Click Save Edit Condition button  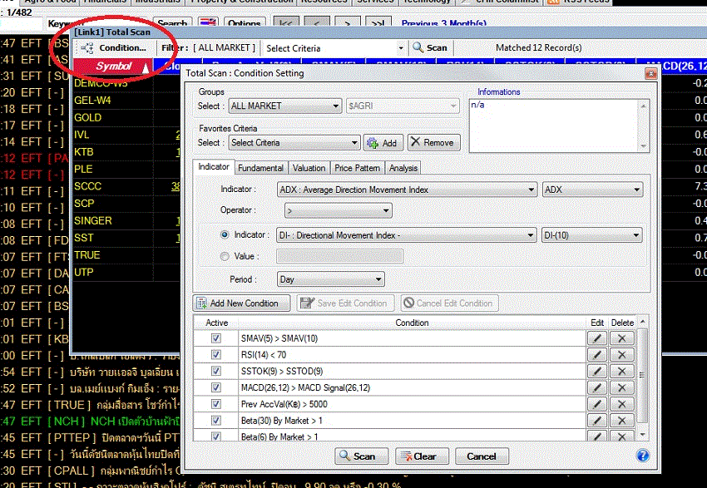click(x=345, y=303)
